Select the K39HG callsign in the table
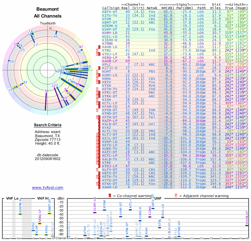This screenshot has height=241, width=251. click(108, 43)
